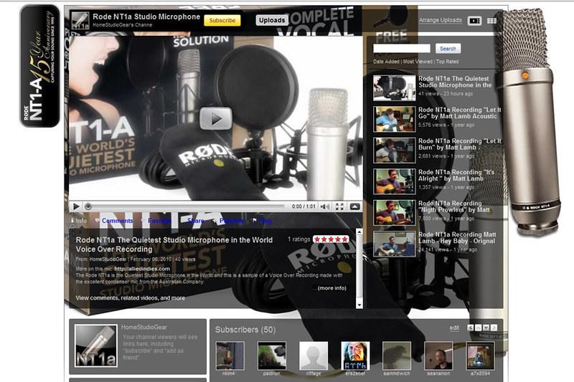The height and width of the screenshot is (382, 574).
Task: Click the small play button in player bar
Action: [76, 206]
